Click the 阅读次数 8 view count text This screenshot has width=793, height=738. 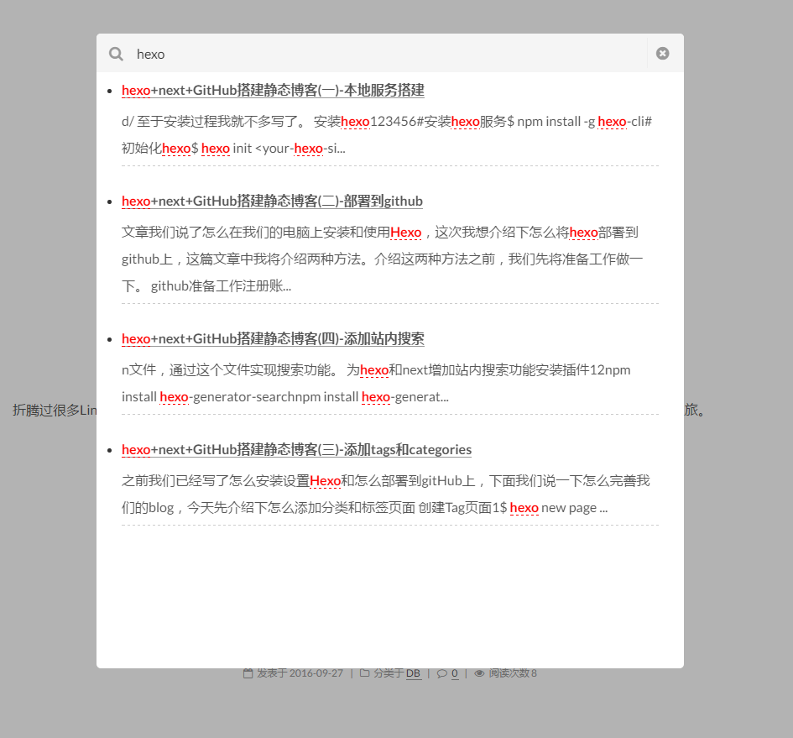click(513, 673)
